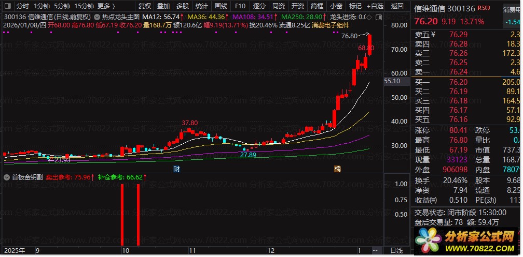Open F10 company info
The image size is (523, 257).
240,6
